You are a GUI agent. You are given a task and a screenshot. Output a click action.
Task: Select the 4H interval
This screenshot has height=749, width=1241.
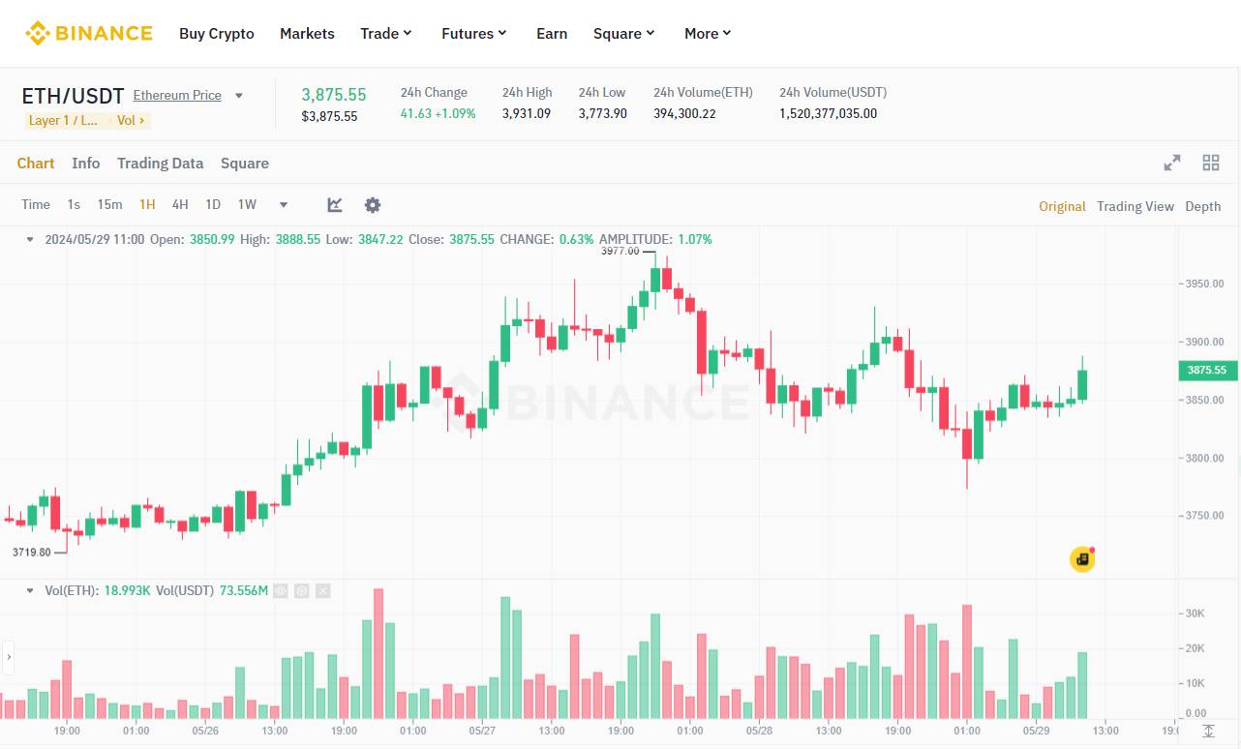[180, 204]
